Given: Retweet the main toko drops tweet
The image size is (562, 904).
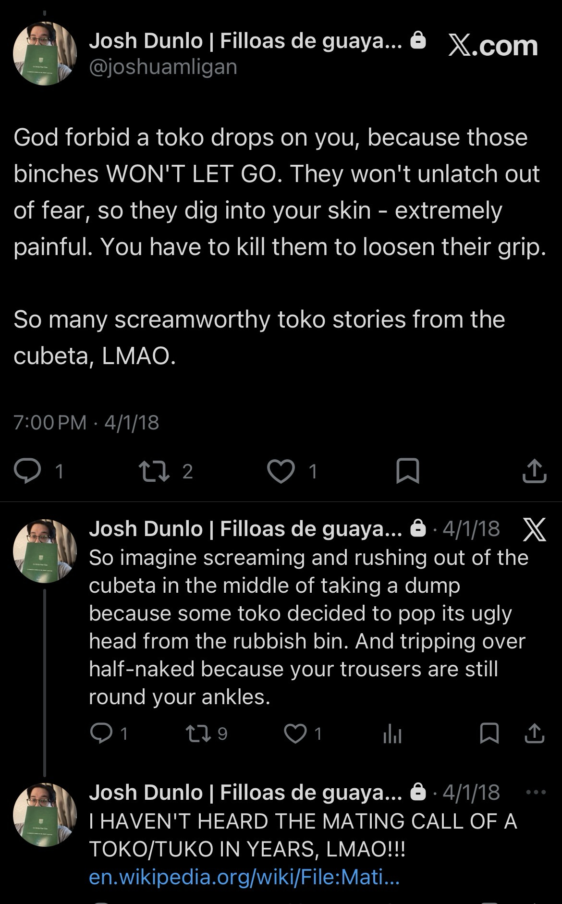Looking at the screenshot, I should point(154,471).
